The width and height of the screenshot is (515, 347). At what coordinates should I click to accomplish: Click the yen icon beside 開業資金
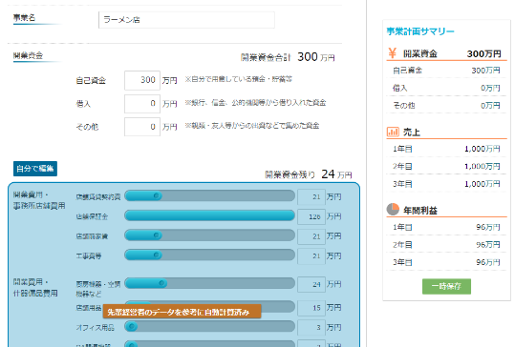(x=392, y=52)
